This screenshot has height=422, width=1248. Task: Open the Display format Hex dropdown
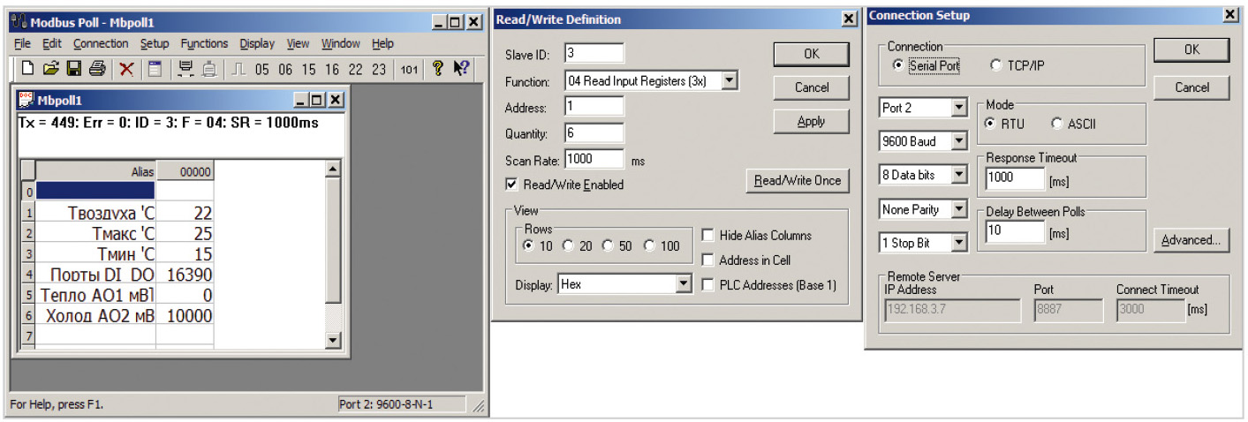click(x=683, y=285)
